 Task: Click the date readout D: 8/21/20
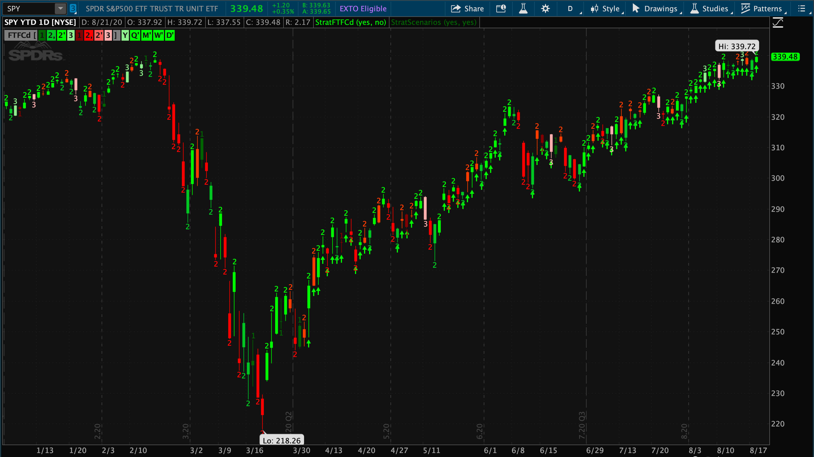[101, 22]
